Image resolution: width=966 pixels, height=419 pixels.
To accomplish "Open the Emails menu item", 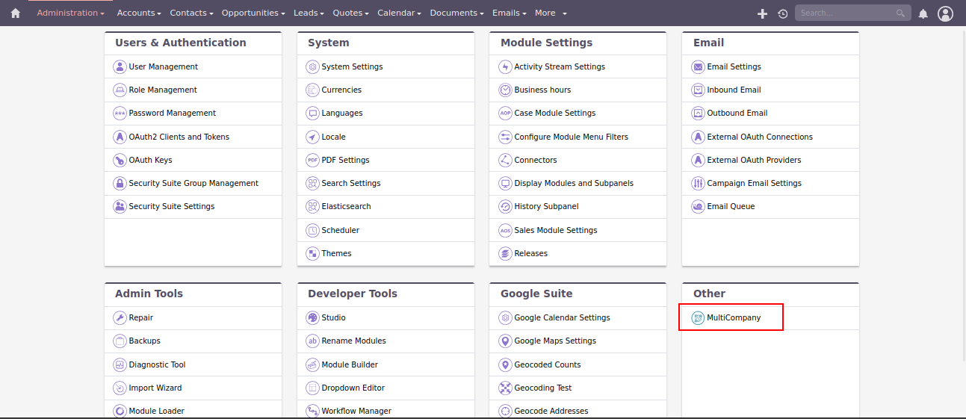I will [509, 13].
